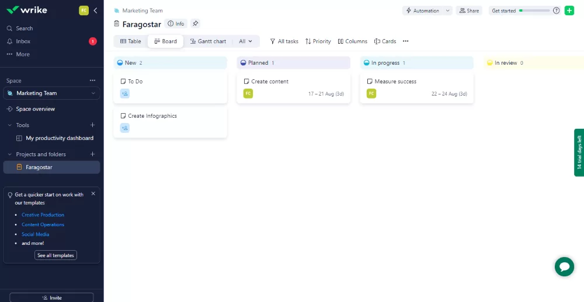Open the All views dropdown

click(245, 41)
